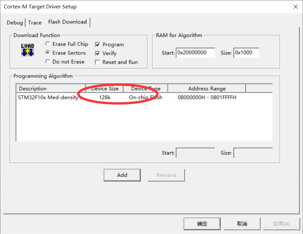This screenshot has width=303, height=234.
Task: Switch to the Debug tab
Action: [x=15, y=22]
